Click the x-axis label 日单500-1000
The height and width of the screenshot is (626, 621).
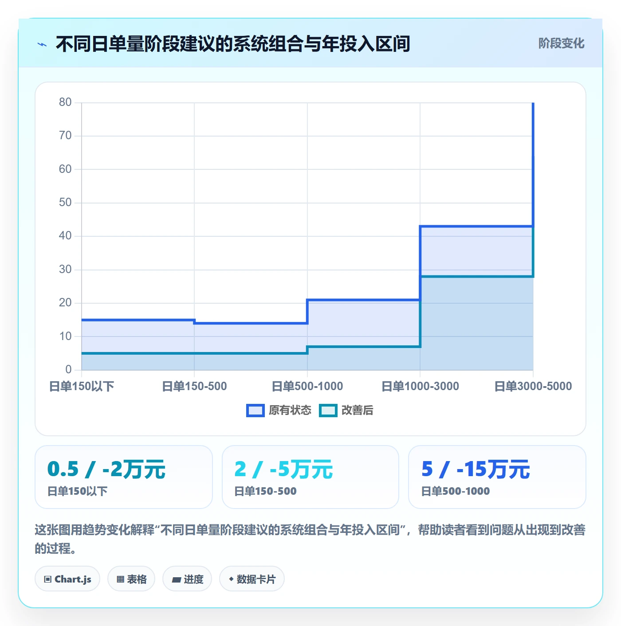pos(307,386)
